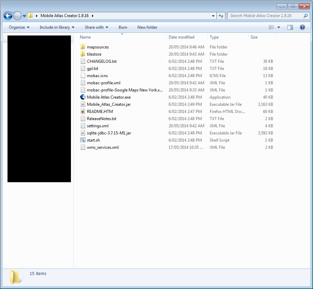
Task: Select the CHANGELOG.txt file icon
Action: [83, 61]
